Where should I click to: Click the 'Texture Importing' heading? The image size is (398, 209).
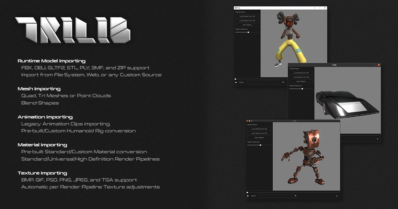pos(42,173)
